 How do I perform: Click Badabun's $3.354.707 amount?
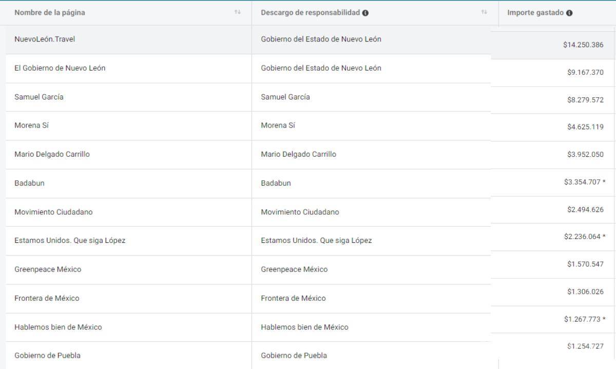(x=582, y=182)
